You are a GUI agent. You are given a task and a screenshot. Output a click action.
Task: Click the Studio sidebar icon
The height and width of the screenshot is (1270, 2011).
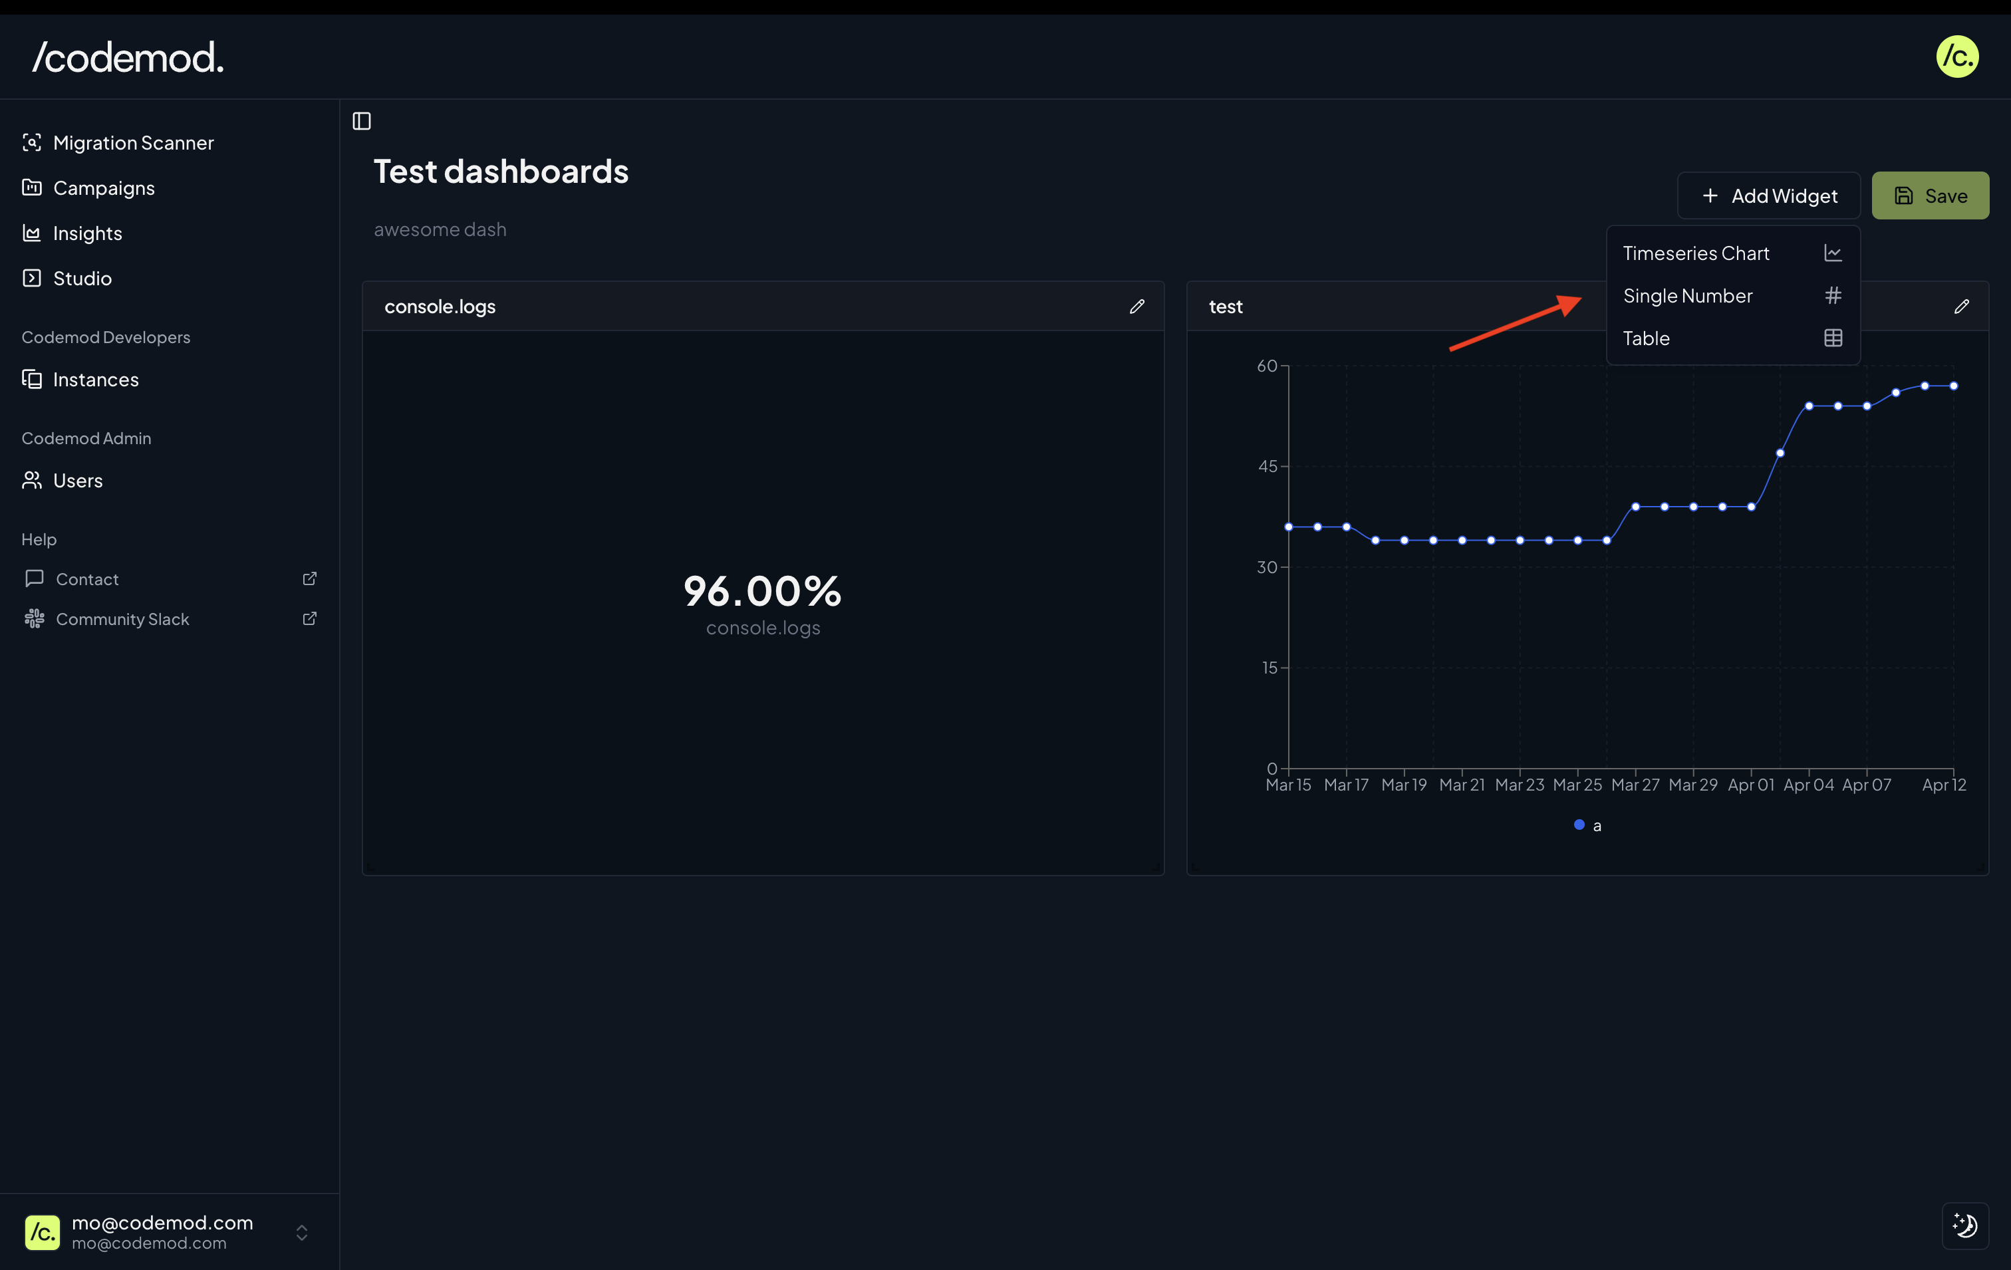[x=32, y=278]
